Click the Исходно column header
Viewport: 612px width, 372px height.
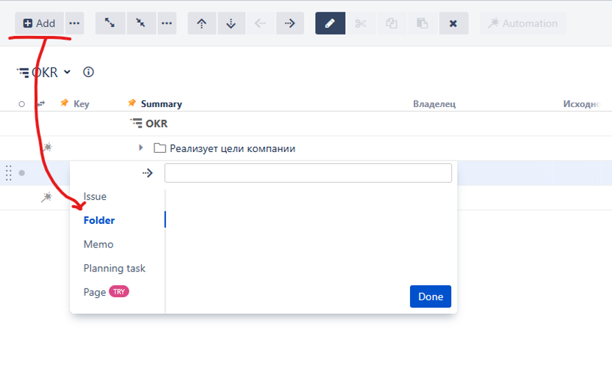pyautogui.click(x=581, y=104)
